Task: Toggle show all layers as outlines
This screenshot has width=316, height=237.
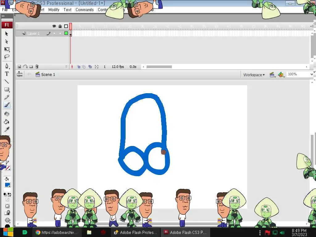Action: coord(66,26)
